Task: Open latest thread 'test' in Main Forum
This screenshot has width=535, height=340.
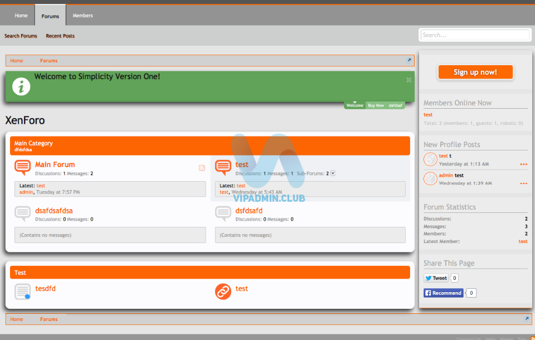Action: [x=41, y=186]
